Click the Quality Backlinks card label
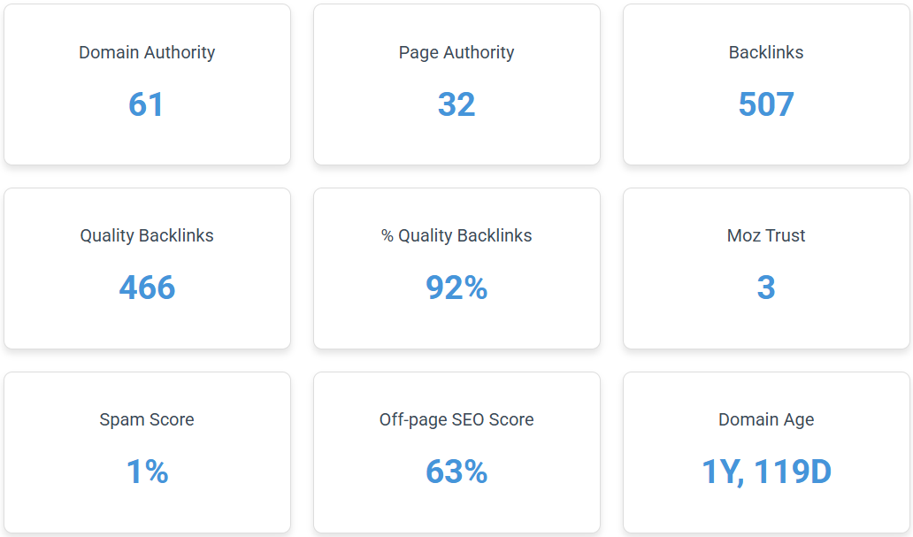Viewport: 913px width, 537px height. tap(147, 235)
